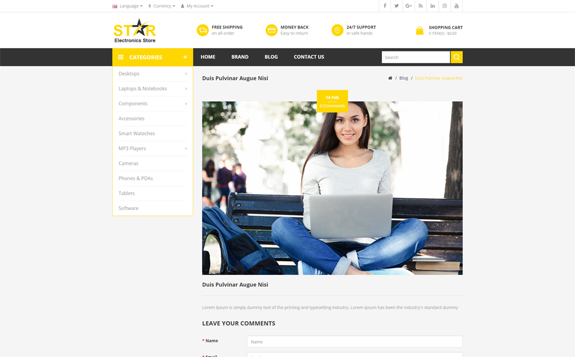Click the Star Electronics Store logo
Viewport: 575px width, 357px height.
click(135, 31)
